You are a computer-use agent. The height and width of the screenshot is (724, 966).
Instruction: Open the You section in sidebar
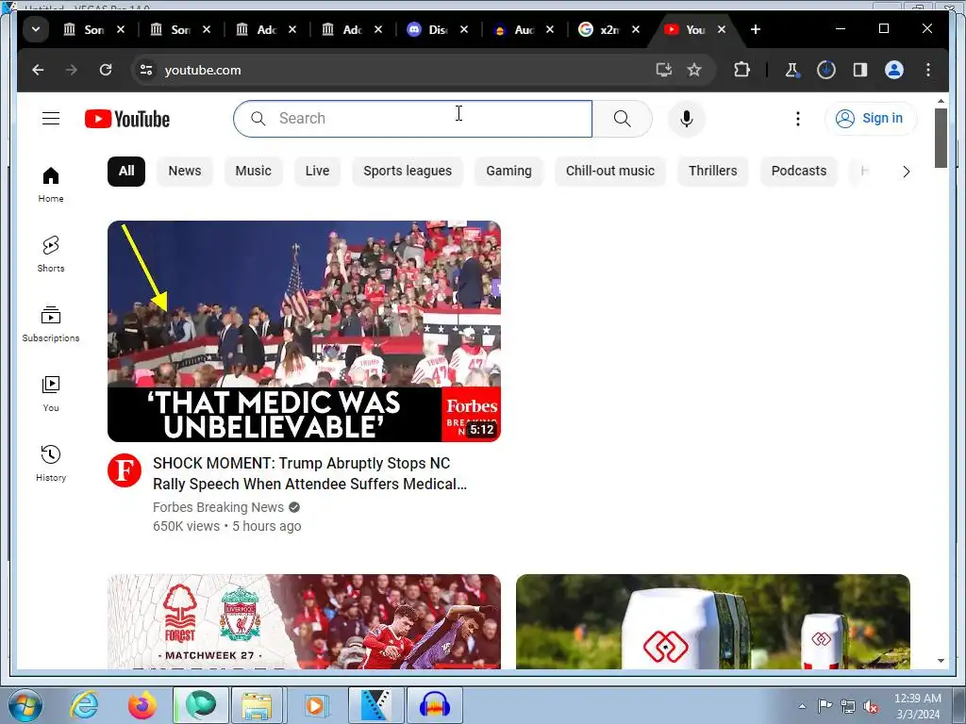click(x=51, y=393)
